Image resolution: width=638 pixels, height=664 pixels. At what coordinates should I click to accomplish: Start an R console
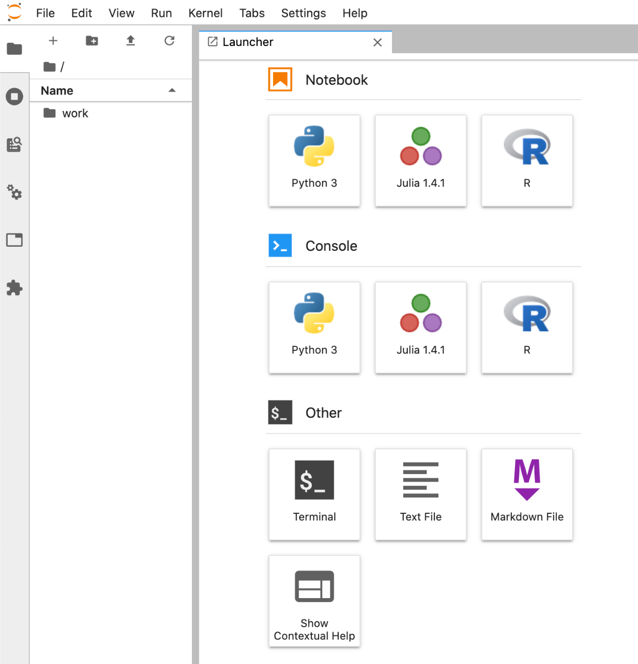click(527, 328)
